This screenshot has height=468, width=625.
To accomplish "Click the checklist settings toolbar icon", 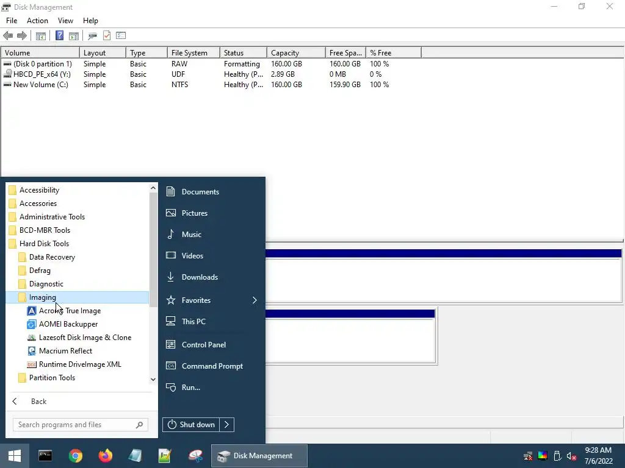I will (121, 35).
